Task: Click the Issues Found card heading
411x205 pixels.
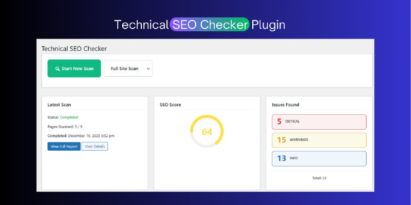Action: click(285, 105)
